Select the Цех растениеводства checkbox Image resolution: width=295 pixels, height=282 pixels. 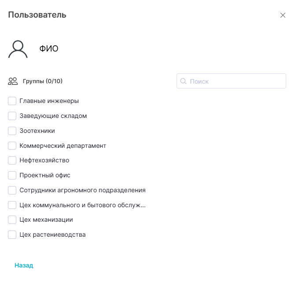12,235
